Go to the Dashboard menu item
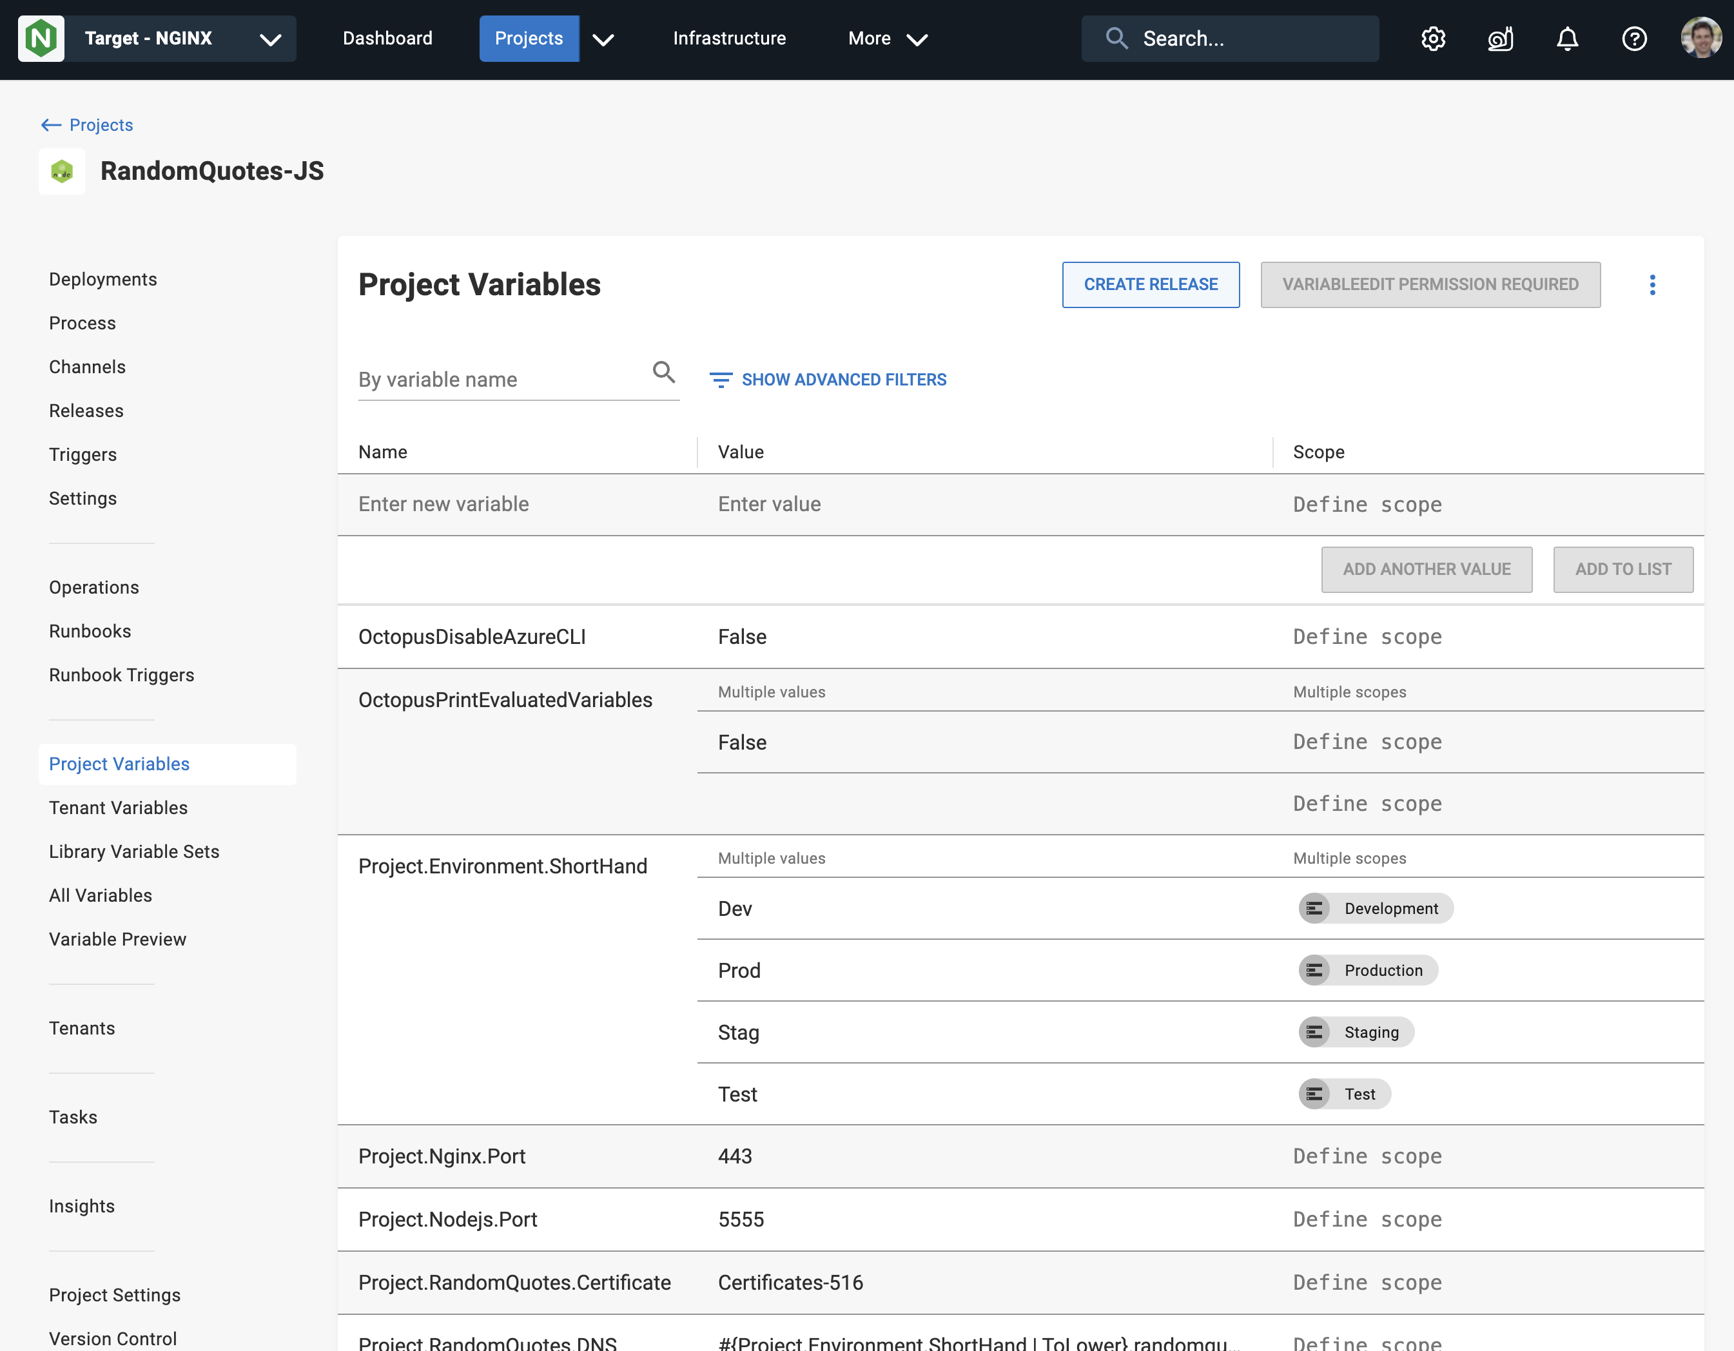The height and width of the screenshot is (1351, 1734). 387,38
